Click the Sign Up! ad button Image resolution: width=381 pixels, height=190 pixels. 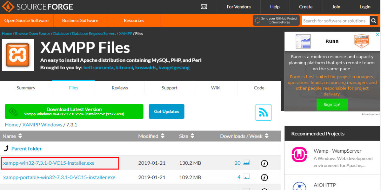(332, 104)
